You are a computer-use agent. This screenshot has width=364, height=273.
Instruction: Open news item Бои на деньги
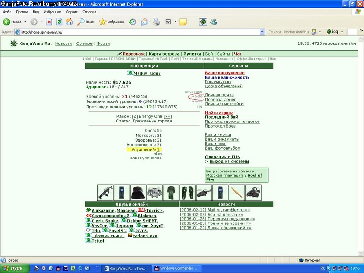coord(211,214)
